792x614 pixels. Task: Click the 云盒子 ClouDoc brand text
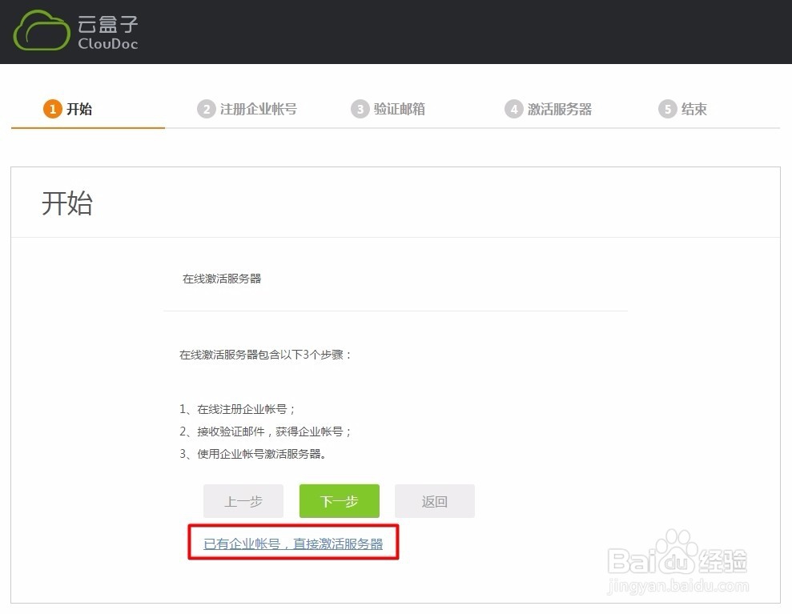click(107, 32)
